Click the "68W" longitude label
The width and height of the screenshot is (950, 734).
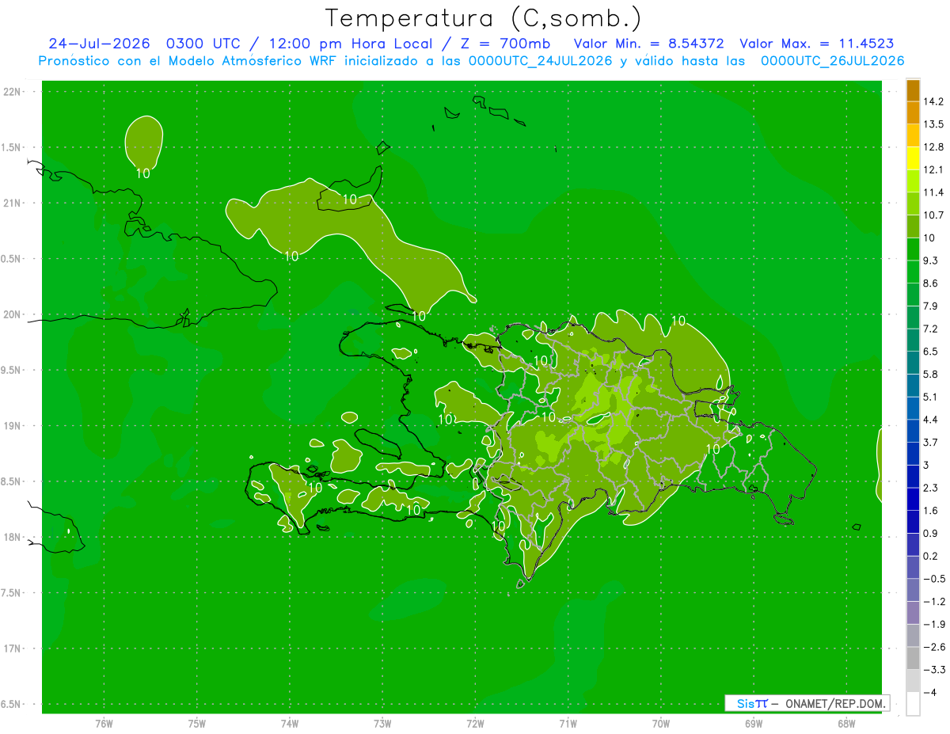pyautogui.click(x=846, y=723)
